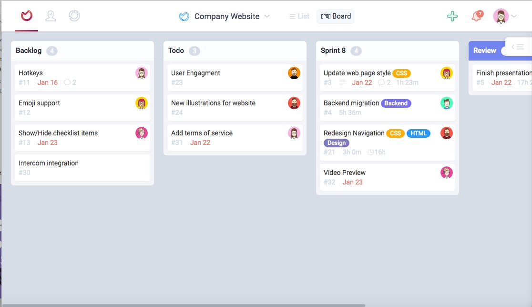
Task: Click the Jan 16 due date on Hotkeys
Action: pyautogui.click(x=48, y=82)
